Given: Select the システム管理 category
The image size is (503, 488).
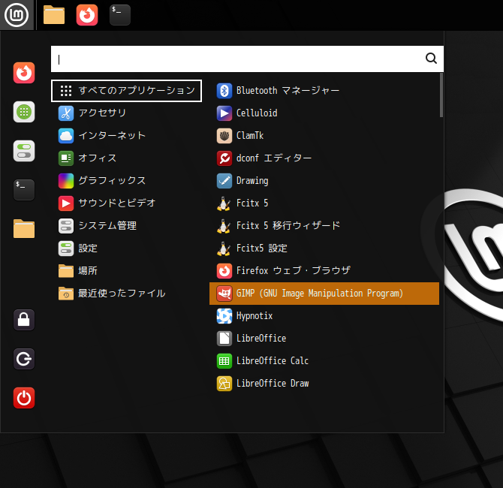Looking at the screenshot, I should (x=126, y=226).
